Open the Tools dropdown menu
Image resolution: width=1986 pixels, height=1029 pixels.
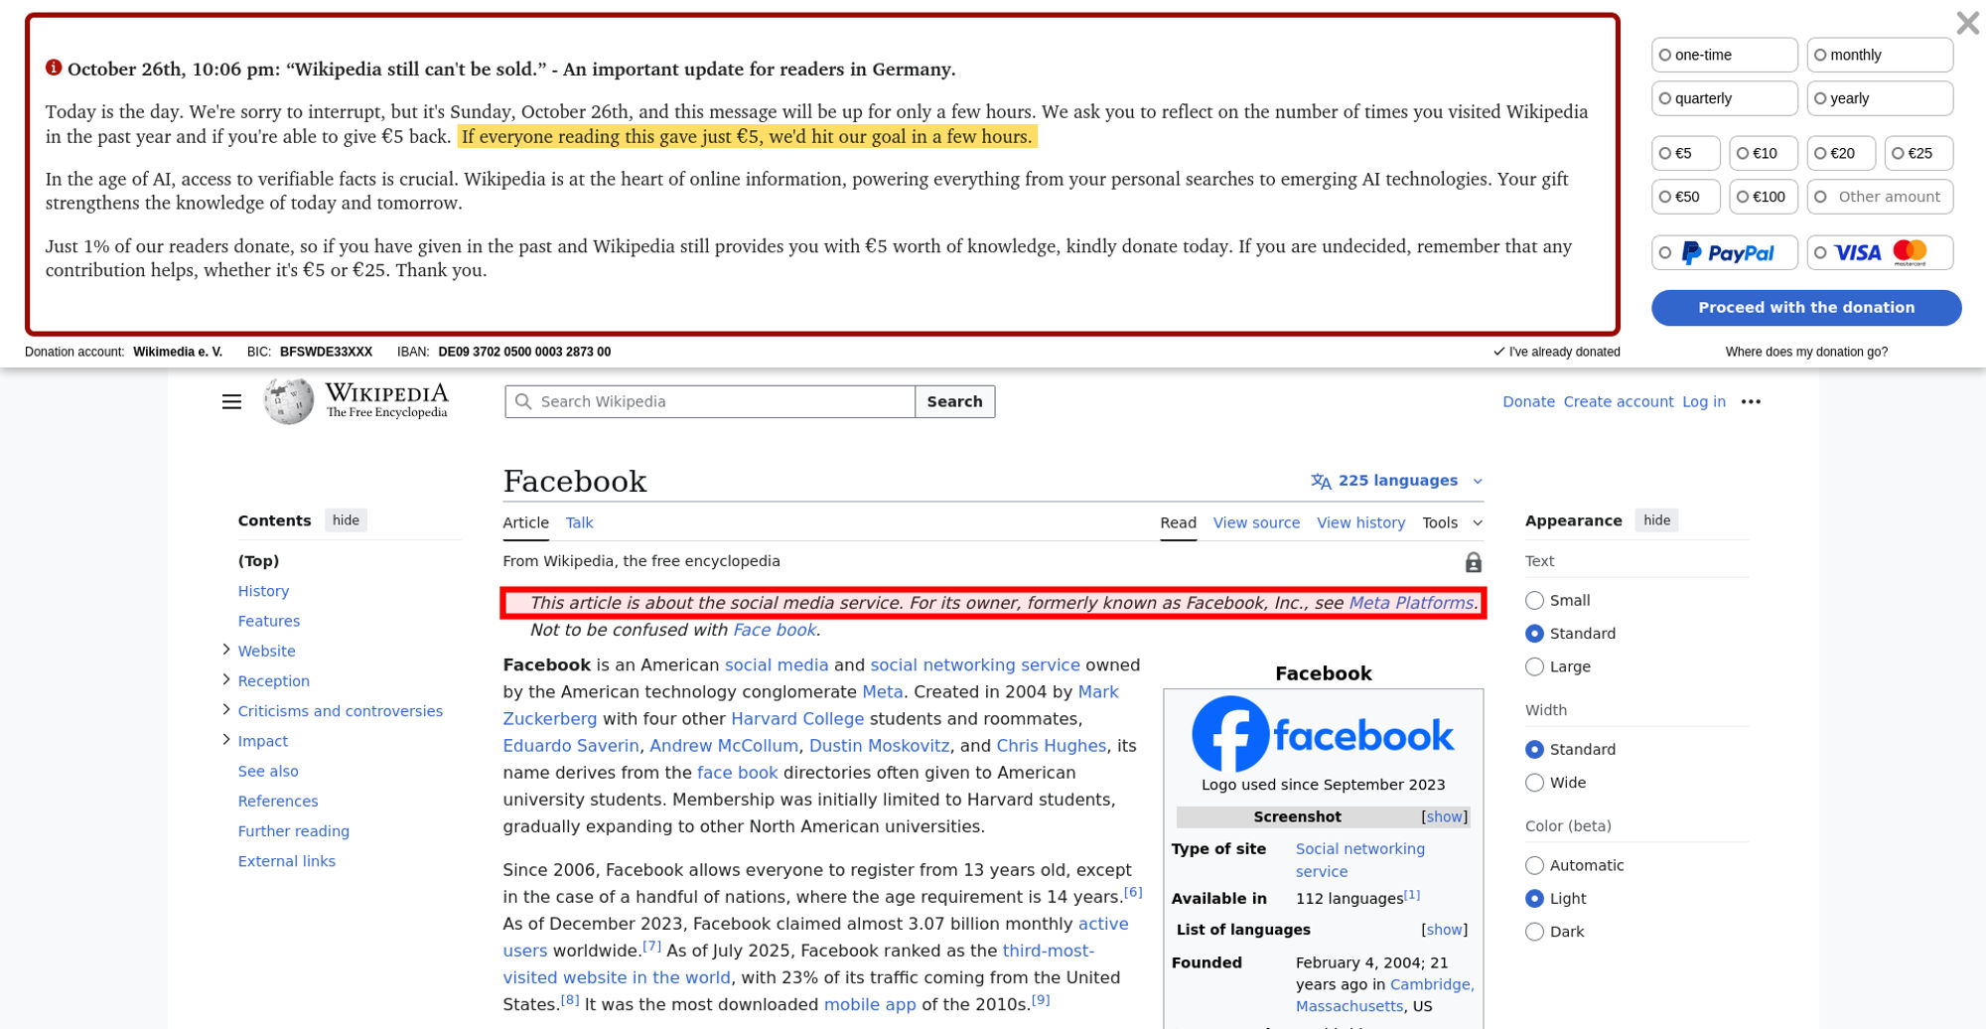(x=1451, y=522)
